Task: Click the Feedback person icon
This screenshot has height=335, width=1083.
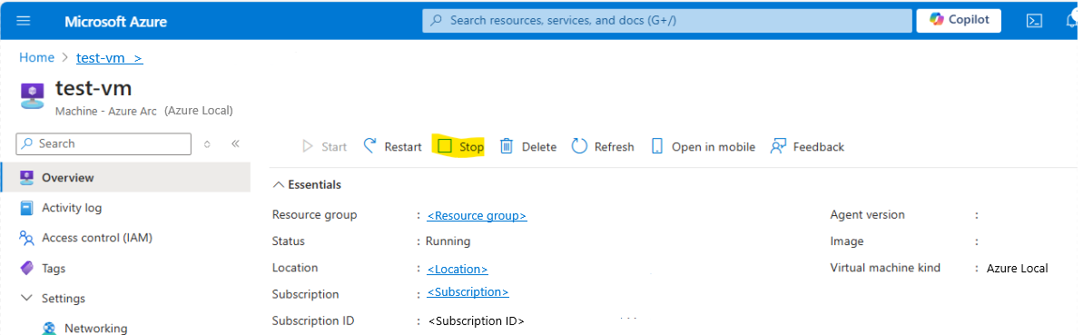Action: pyautogui.click(x=778, y=146)
